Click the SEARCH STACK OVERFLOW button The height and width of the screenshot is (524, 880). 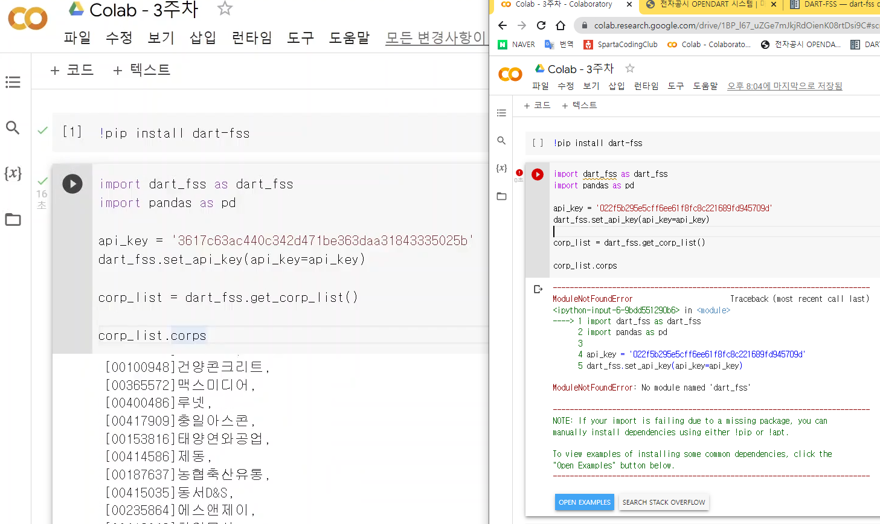[x=664, y=502]
